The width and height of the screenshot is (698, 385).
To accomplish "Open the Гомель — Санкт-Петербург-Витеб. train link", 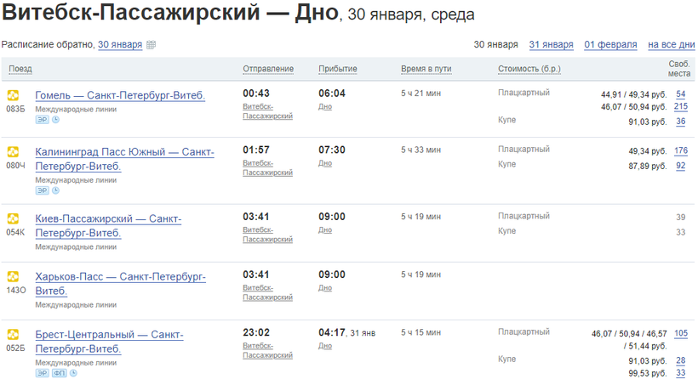I will (x=120, y=95).
